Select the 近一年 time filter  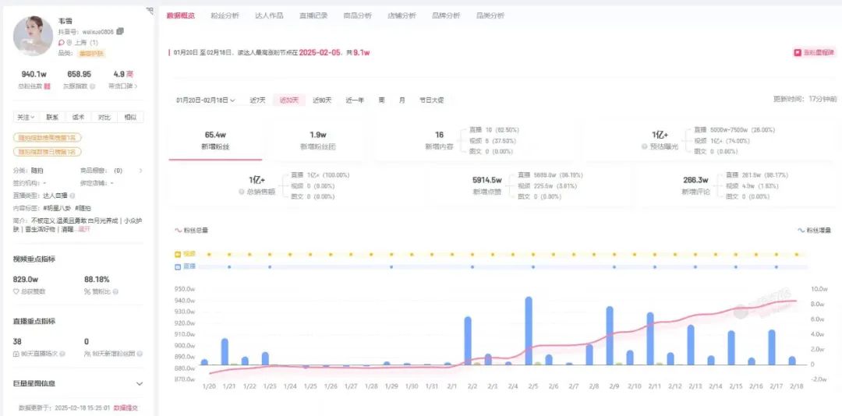[x=355, y=100]
